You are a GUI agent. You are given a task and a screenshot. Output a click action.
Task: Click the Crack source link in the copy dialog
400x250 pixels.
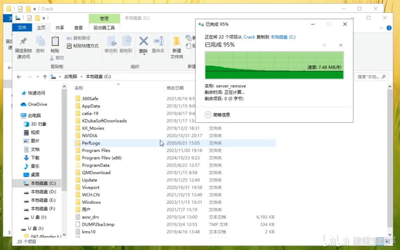click(249, 37)
